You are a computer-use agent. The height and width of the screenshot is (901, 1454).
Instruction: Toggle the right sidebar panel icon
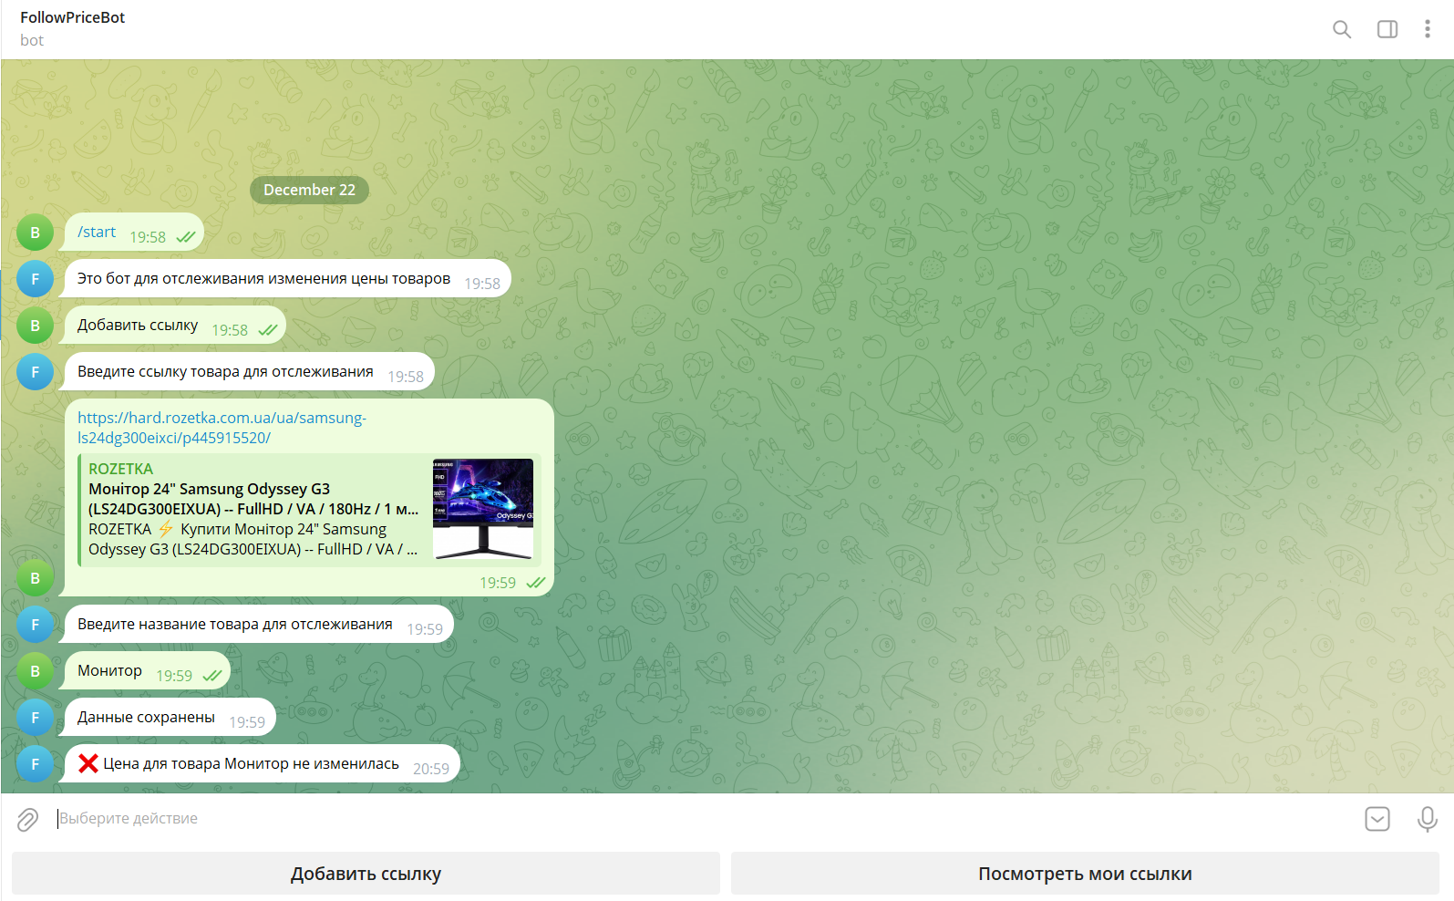point(1387,29)
